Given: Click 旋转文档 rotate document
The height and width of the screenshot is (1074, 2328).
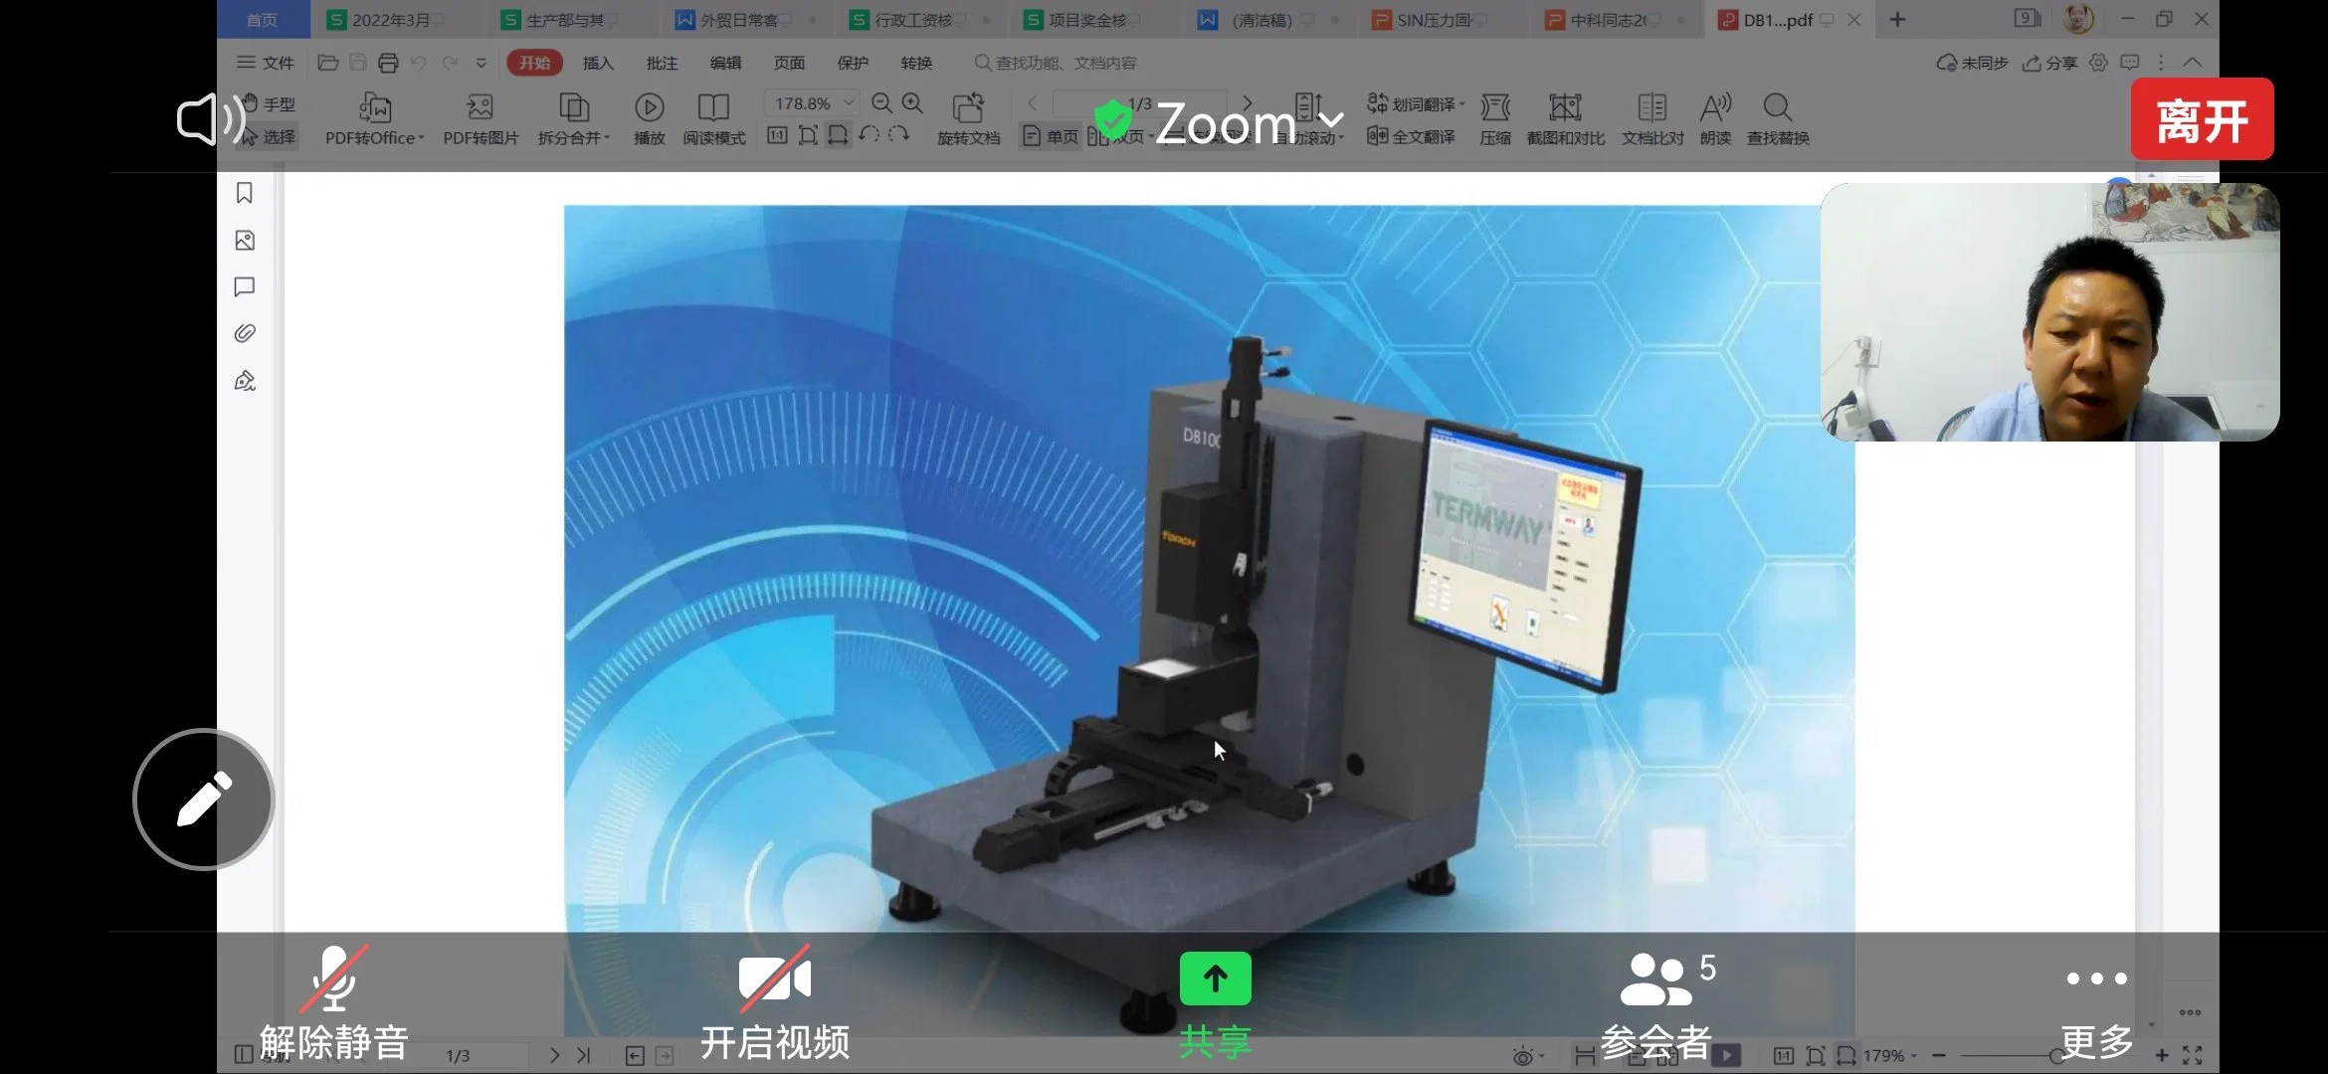Looking at the screenshot, I should point(968,119).
